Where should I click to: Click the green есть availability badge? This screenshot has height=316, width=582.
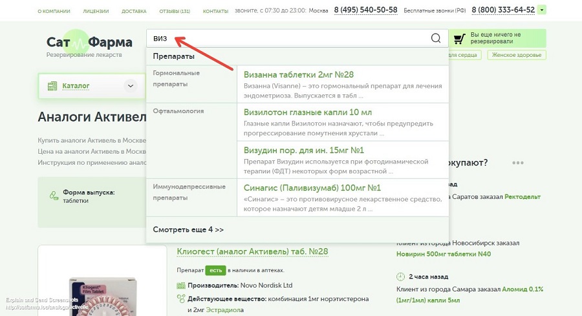coord(215,270)
